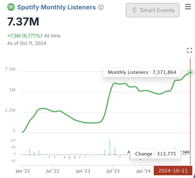Expand the chart to fullscreen
This screenshot has height=178, width=195.
tap(190, 50)
